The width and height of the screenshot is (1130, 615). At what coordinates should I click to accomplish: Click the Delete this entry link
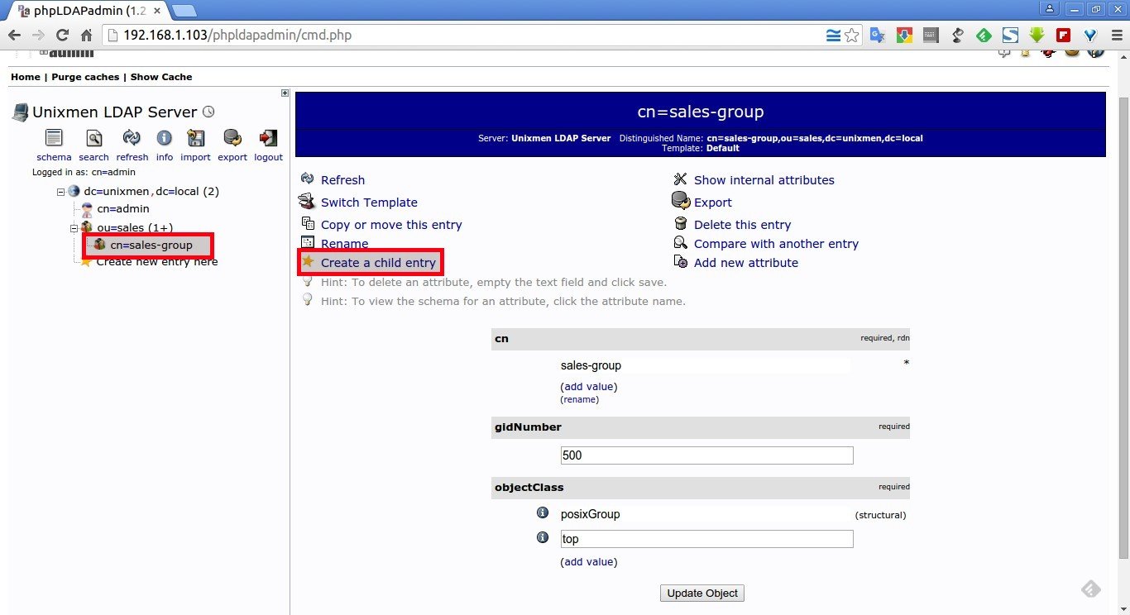[743, 225]
